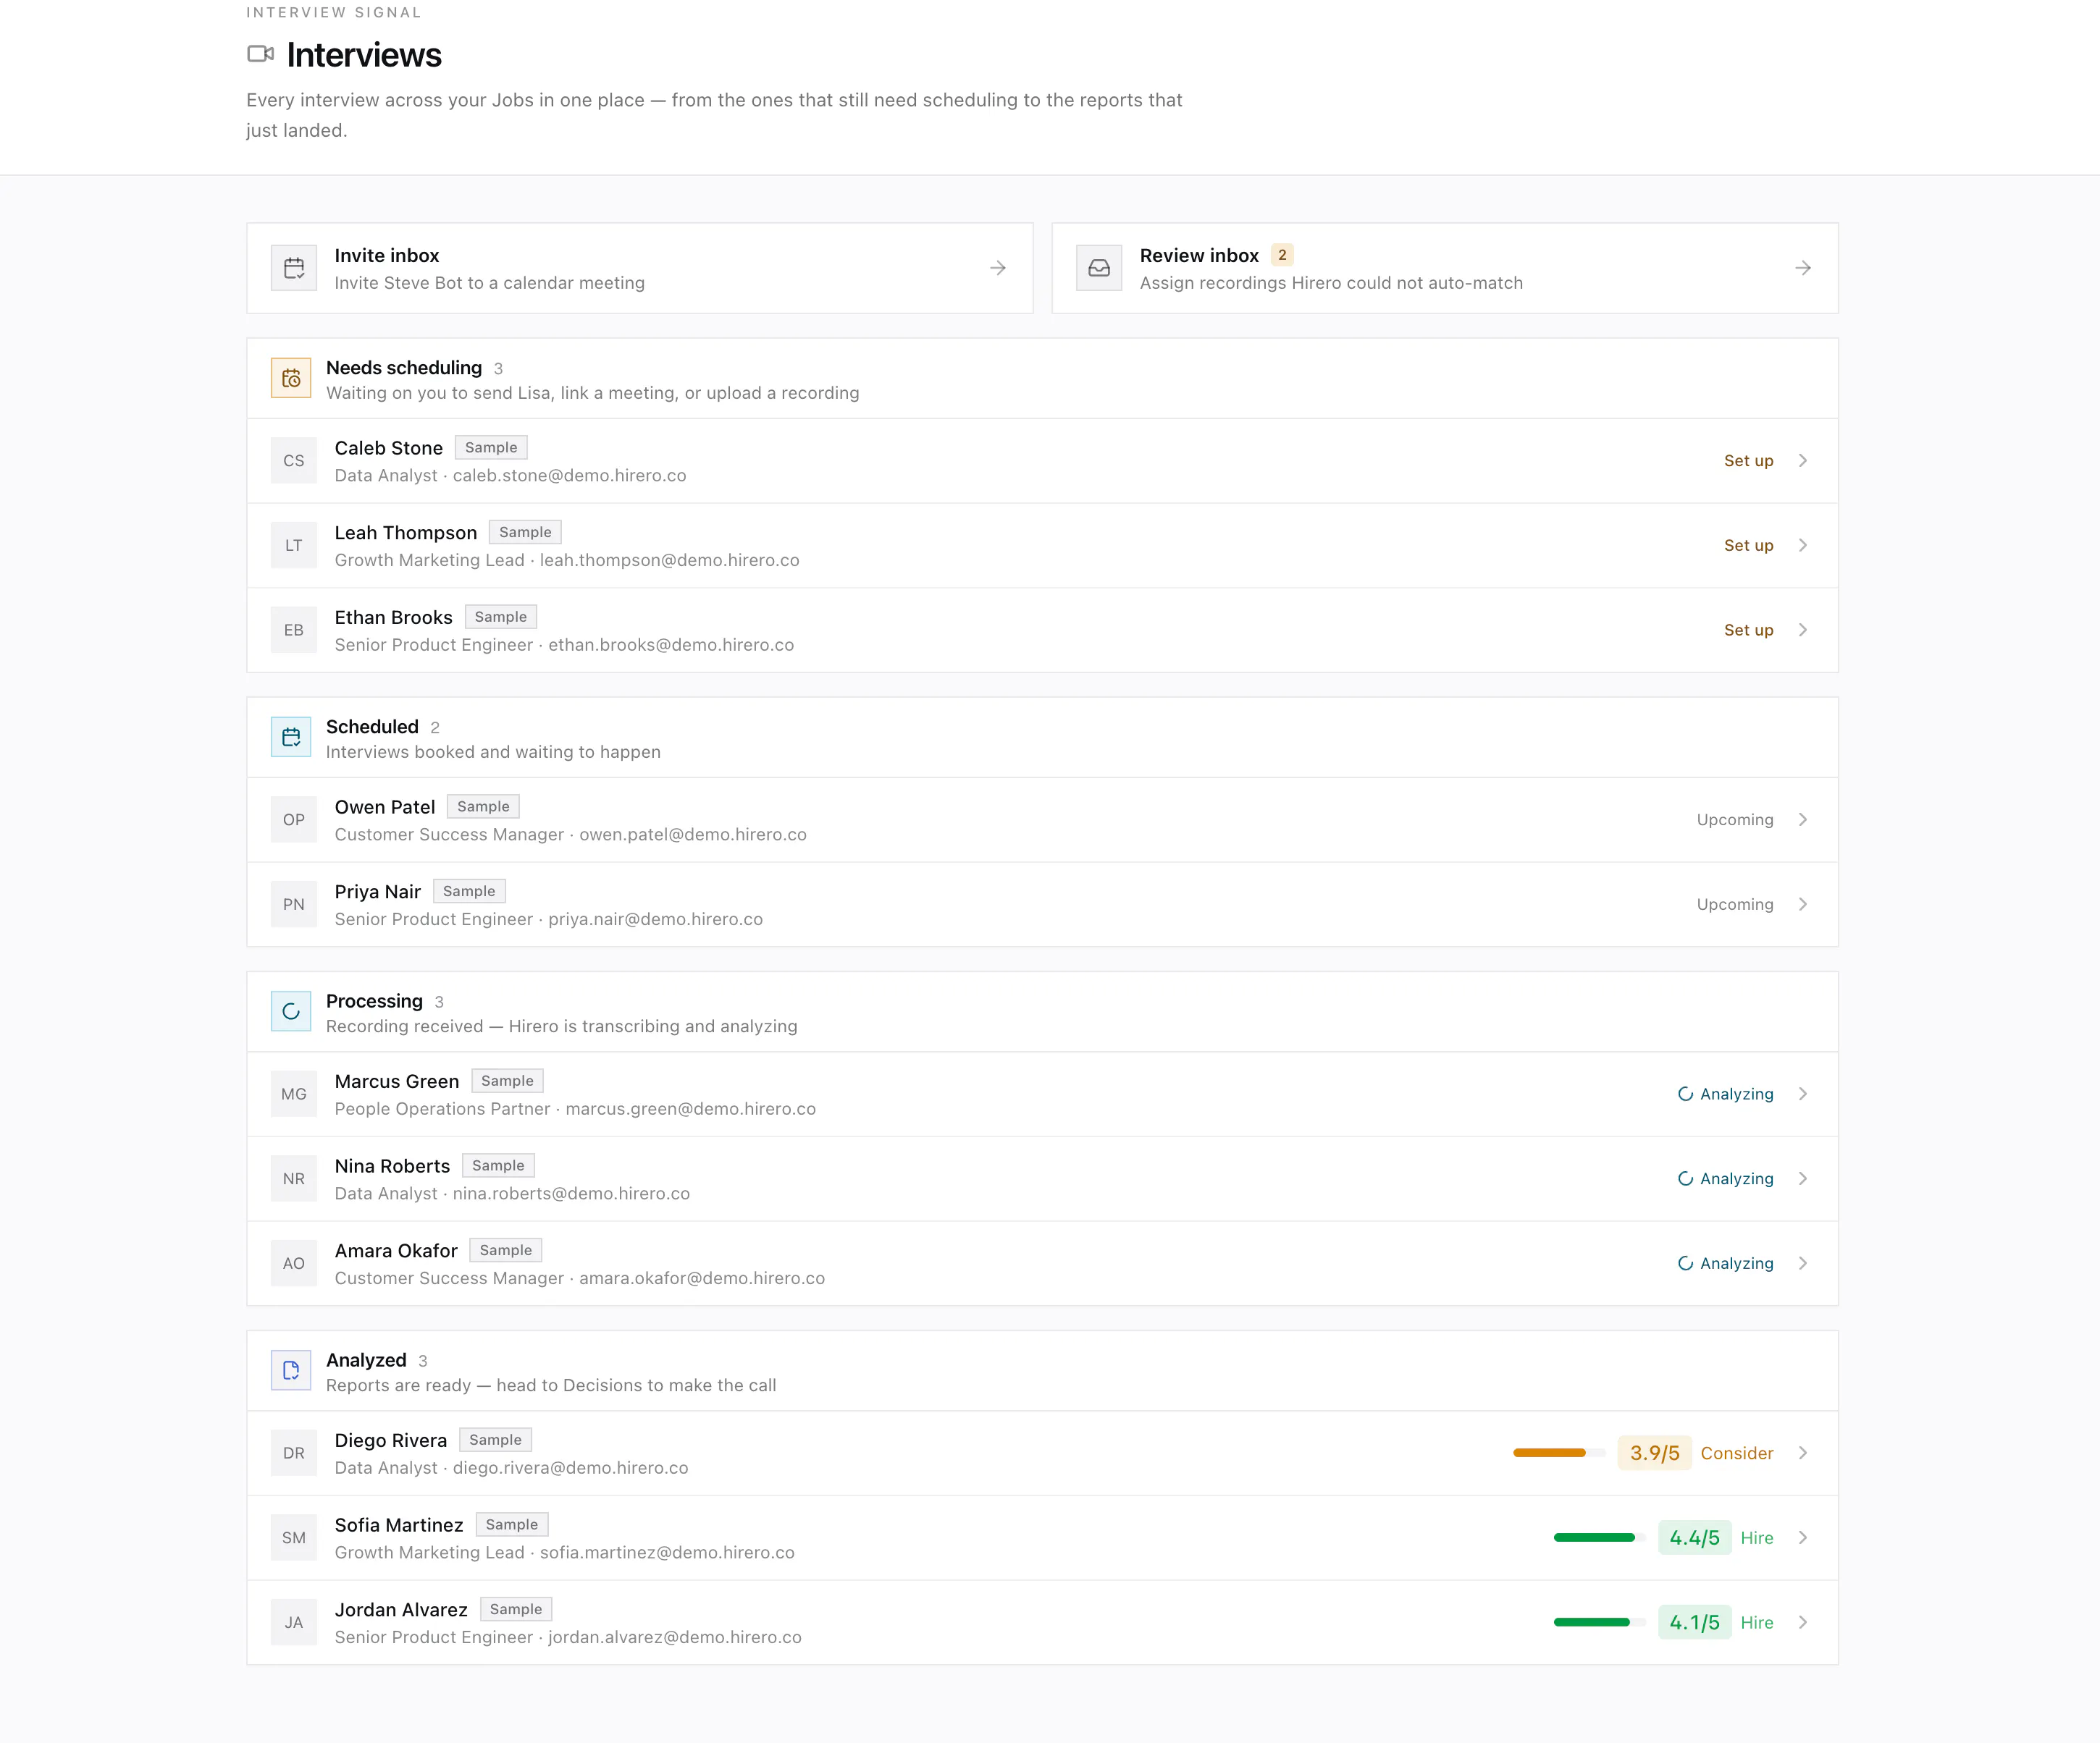The image size is (2100, 1743).
Task: Click the Scheduled section heading
Action: pyautogui.click(x=372, y=727)
